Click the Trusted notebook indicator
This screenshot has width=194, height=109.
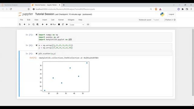[x=156, y=20]
